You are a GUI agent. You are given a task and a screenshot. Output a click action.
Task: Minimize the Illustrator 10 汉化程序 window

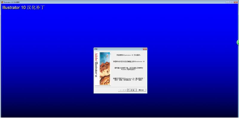coord(228,2)
